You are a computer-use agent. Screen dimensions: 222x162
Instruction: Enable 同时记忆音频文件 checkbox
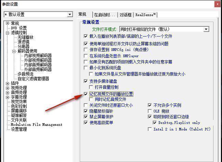pos(91,99)
